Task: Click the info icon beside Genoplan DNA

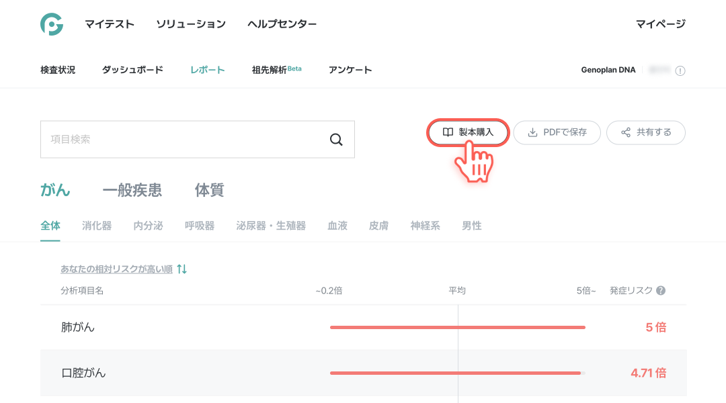Action: click(x=680, y=71)
